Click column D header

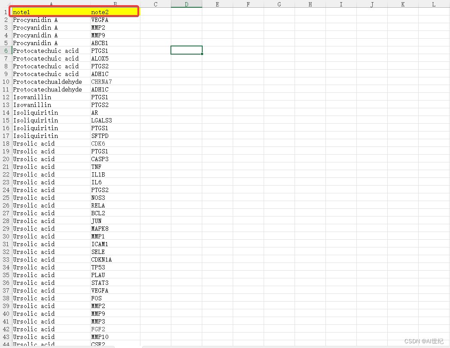pyautogui.click(x=186, y=4)
